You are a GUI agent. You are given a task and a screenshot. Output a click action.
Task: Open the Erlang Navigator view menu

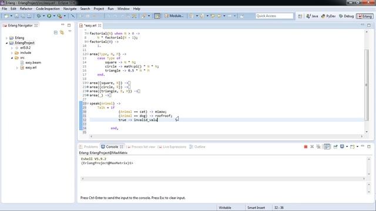[x=70, y=31]
